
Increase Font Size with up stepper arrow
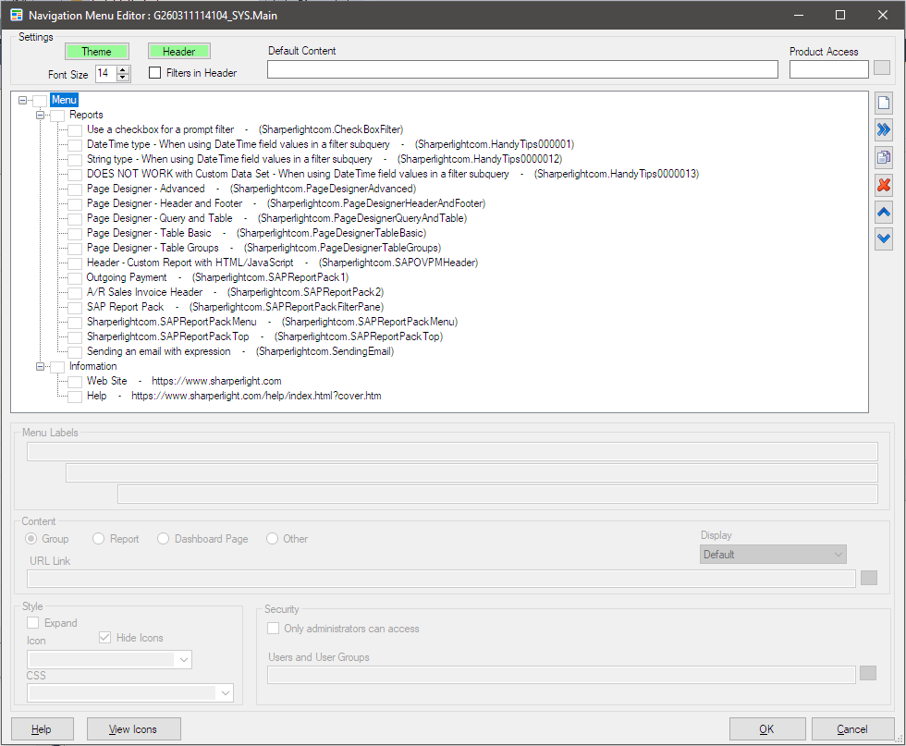click(x=122, y=70)
